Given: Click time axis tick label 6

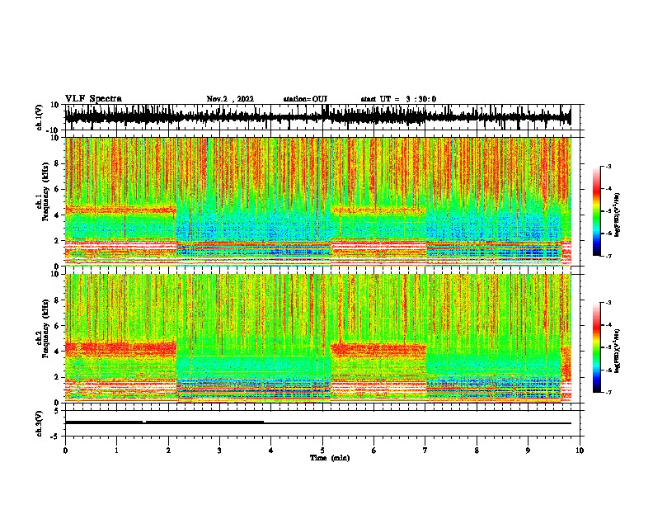Looking at the screenshot, I should point(374,451).
